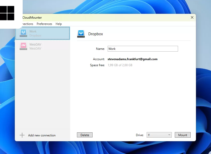Add new connection

tap(37, 135)
